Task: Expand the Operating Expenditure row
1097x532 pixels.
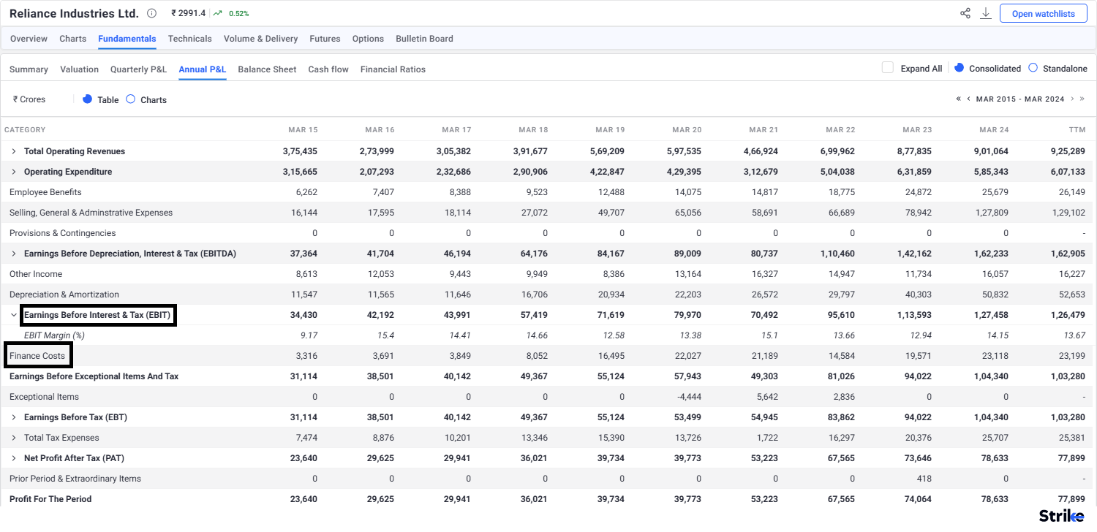Action: click(13, 172)
